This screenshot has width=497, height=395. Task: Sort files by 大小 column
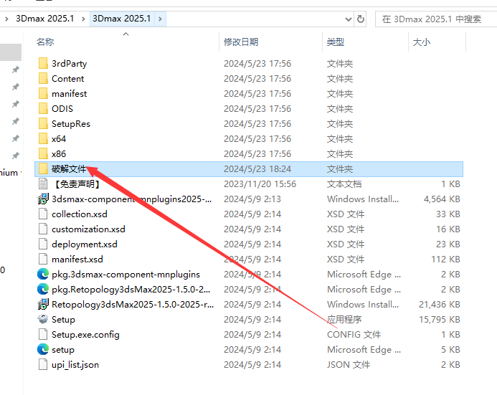point(422,42)
